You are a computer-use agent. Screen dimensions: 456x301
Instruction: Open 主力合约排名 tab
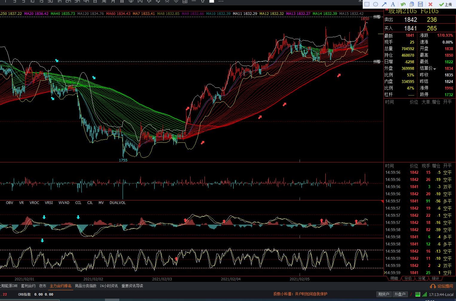60,286
